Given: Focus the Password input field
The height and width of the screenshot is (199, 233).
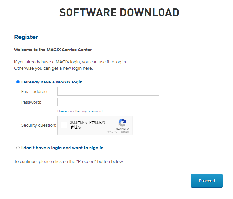Looking at the screenshot, I should (108, 102).
